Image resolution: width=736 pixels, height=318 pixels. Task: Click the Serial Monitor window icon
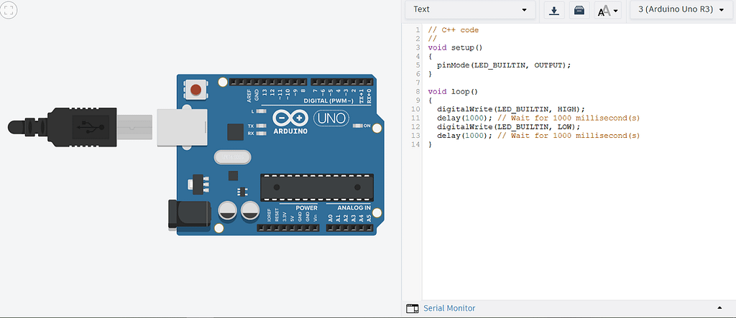412,308
